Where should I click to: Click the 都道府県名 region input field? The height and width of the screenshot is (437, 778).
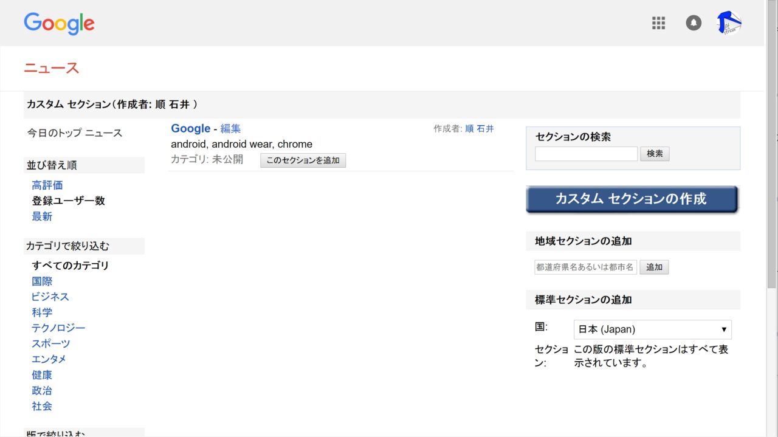585,267
